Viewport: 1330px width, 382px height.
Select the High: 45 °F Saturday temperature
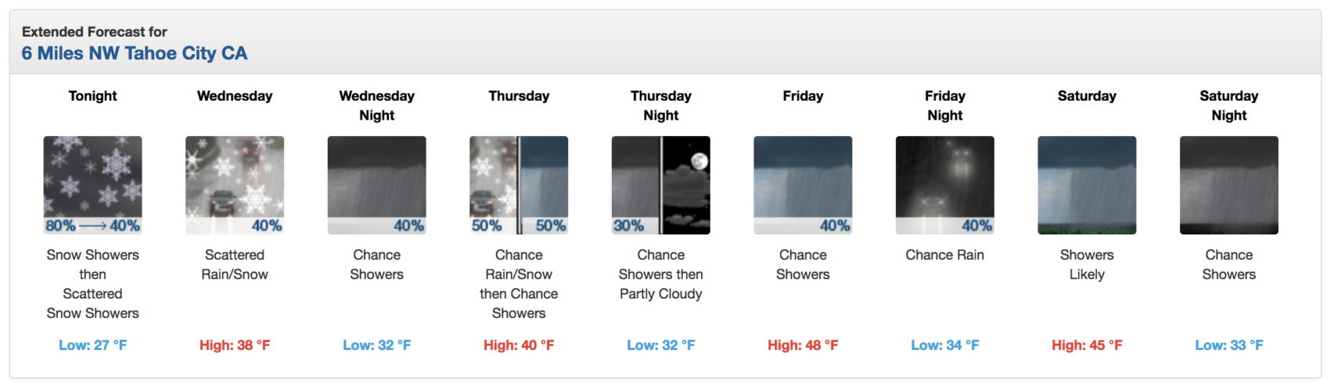[x=1087, y=345]
